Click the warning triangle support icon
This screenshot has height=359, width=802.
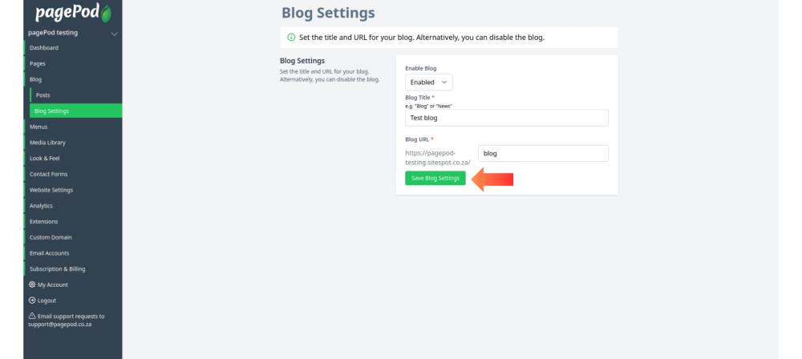[x=32, y=316]
